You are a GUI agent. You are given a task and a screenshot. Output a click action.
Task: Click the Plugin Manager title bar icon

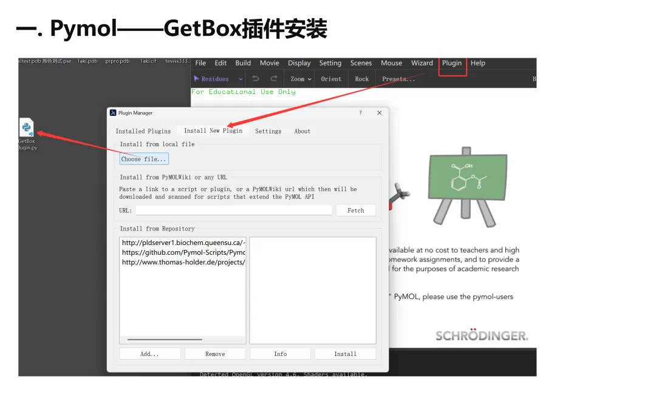point(113,113)
